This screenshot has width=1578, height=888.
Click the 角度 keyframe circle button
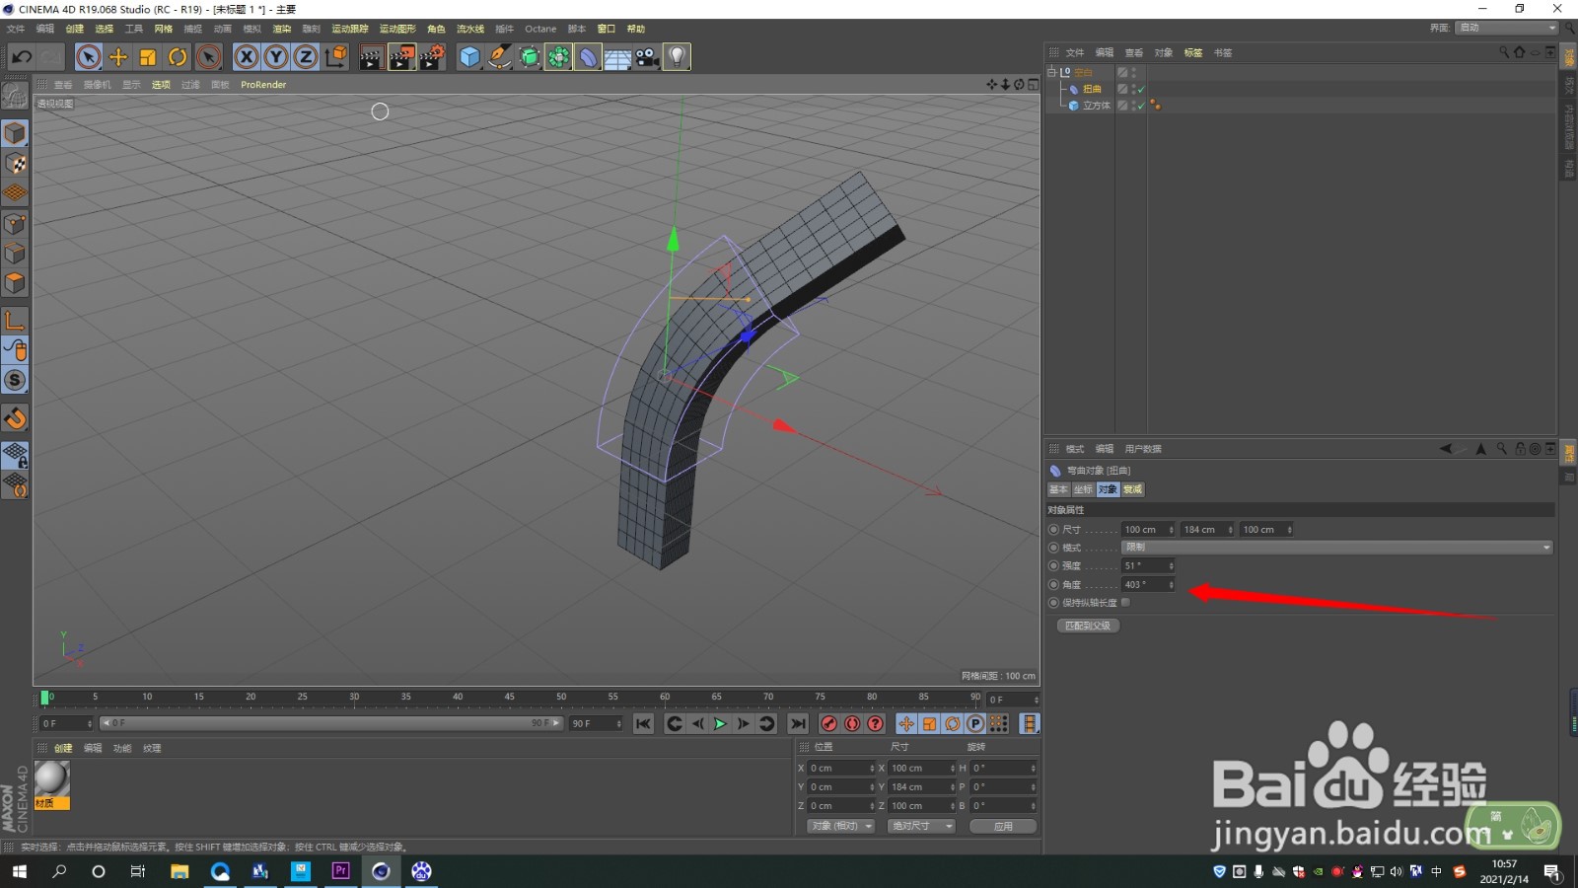(1053, 585)
